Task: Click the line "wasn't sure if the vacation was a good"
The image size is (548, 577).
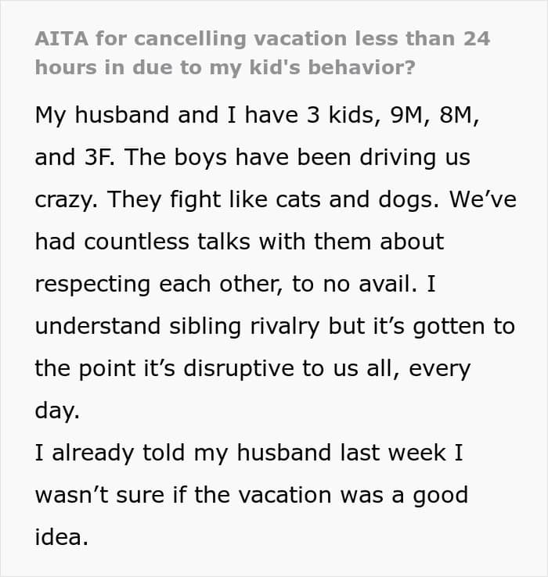Action: tap(251, 495)
